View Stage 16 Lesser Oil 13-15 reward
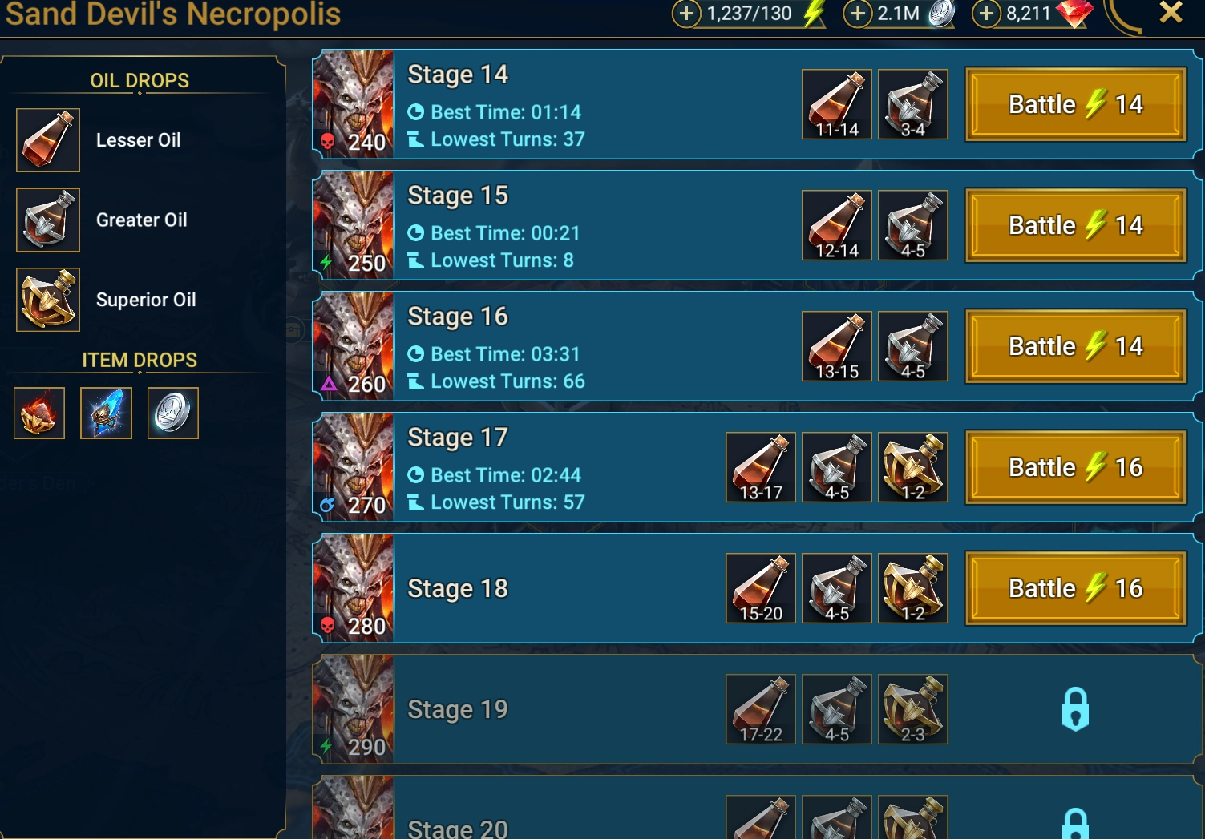 tap(837, 346)
